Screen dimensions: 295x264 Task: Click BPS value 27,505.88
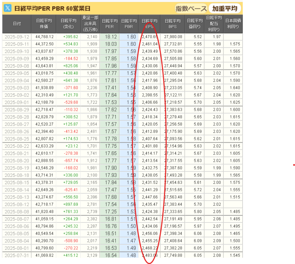173,59
